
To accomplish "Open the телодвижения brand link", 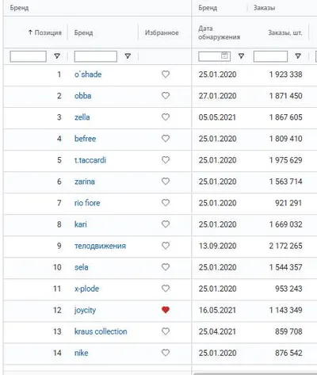I will click(x=100, y=246).
